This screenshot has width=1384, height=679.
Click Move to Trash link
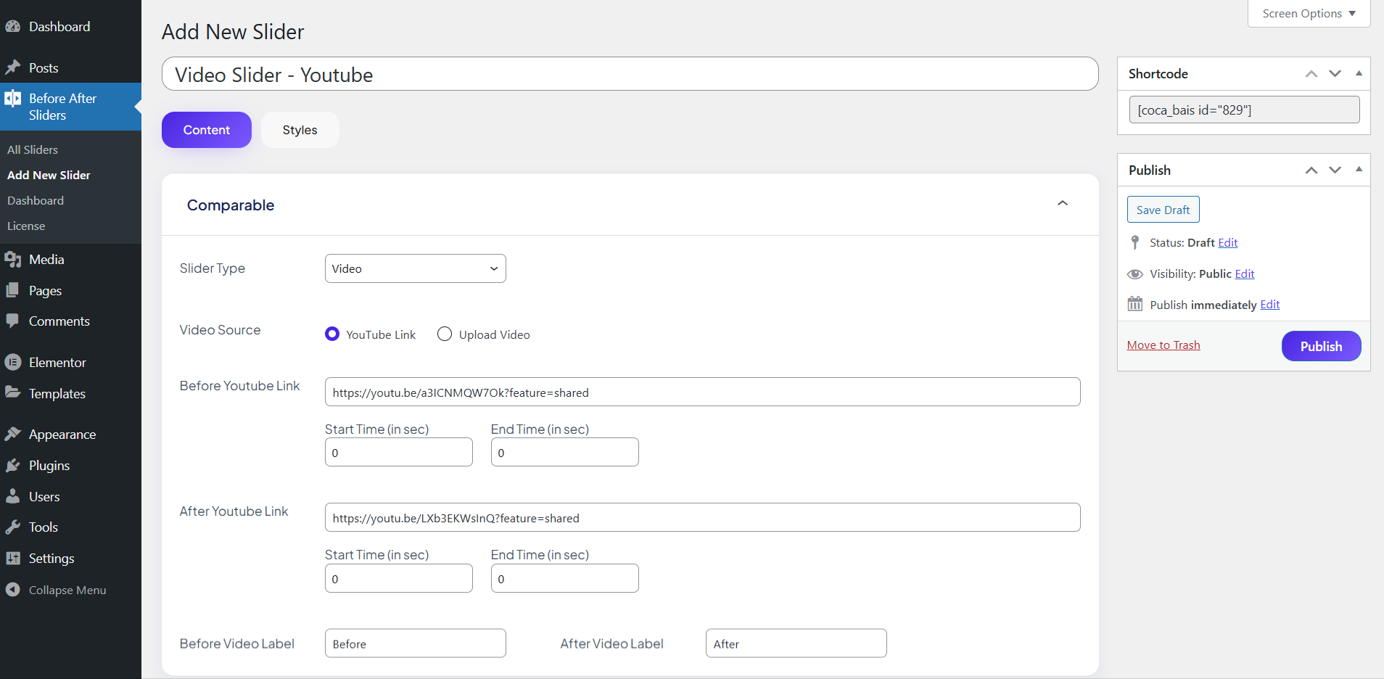tap(1163, 345)
